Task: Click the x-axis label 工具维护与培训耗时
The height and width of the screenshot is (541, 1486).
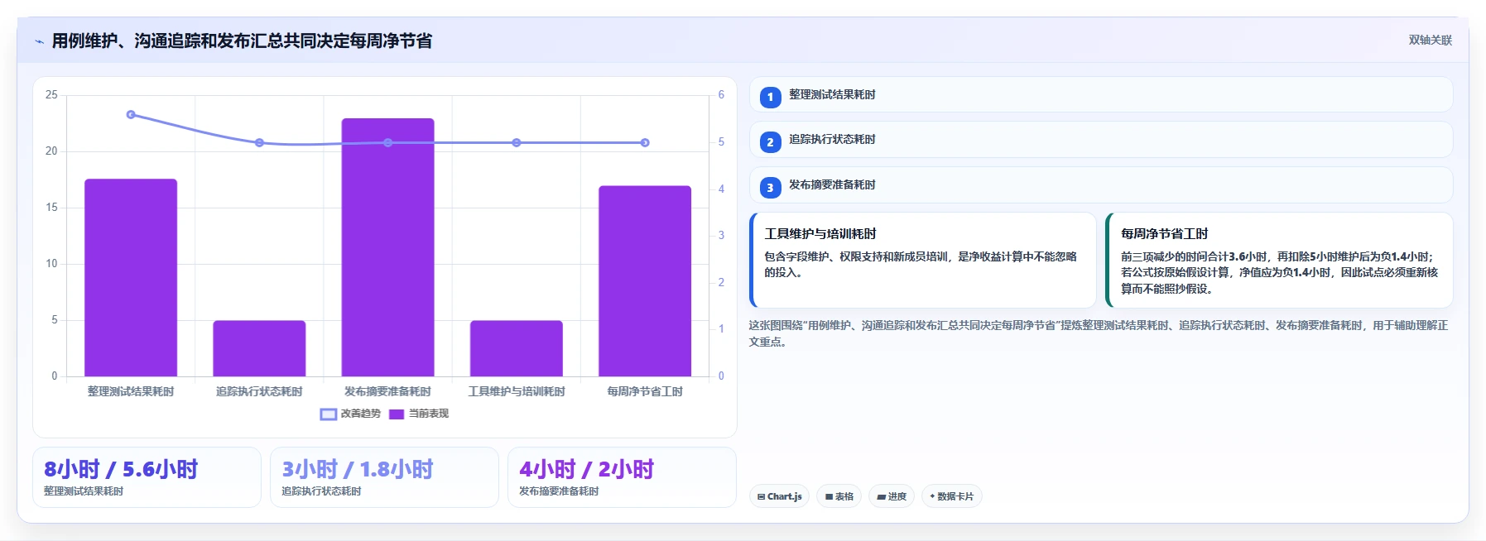Action: 517,391
